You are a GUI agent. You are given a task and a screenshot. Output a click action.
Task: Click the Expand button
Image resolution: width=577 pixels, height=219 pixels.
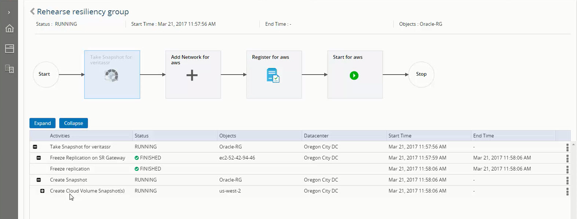(42, 123)
